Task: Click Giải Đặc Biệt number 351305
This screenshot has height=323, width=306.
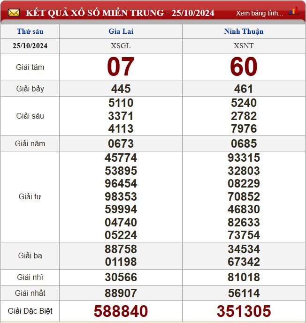Action: pyautogui.click(x=244, y=311)
